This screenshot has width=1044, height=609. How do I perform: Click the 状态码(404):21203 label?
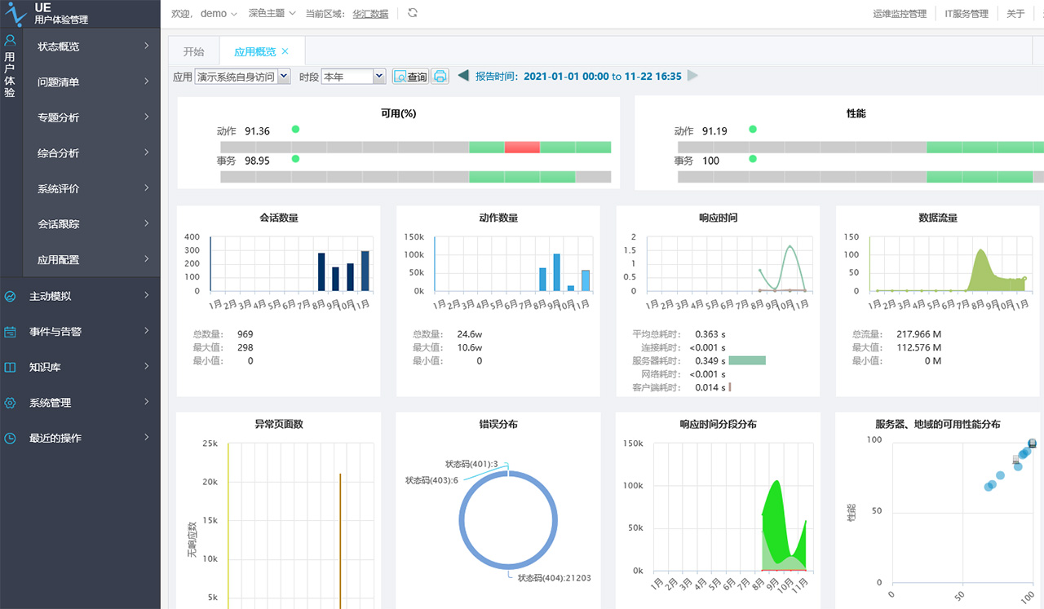click(555, 578)
